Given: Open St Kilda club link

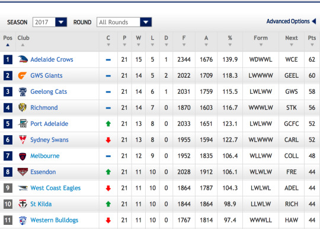Looking at the screenshot, I should click(x=41, y=204).
